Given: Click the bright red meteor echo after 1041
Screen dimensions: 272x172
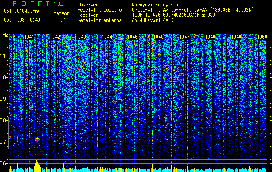Looking at the screenshot, I should click(38, 140).
